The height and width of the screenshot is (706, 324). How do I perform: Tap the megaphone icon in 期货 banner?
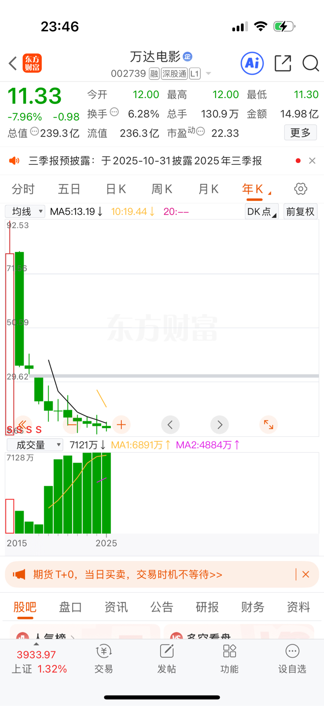coord(19,575)
